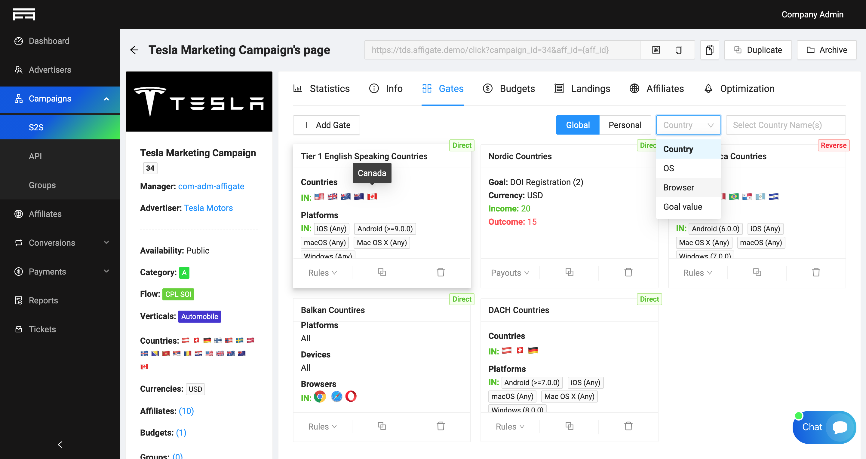Expand the Rules dropdown in the Tier 1 gate
Viewport: 866px width, 459px height.
coord(322,273)
